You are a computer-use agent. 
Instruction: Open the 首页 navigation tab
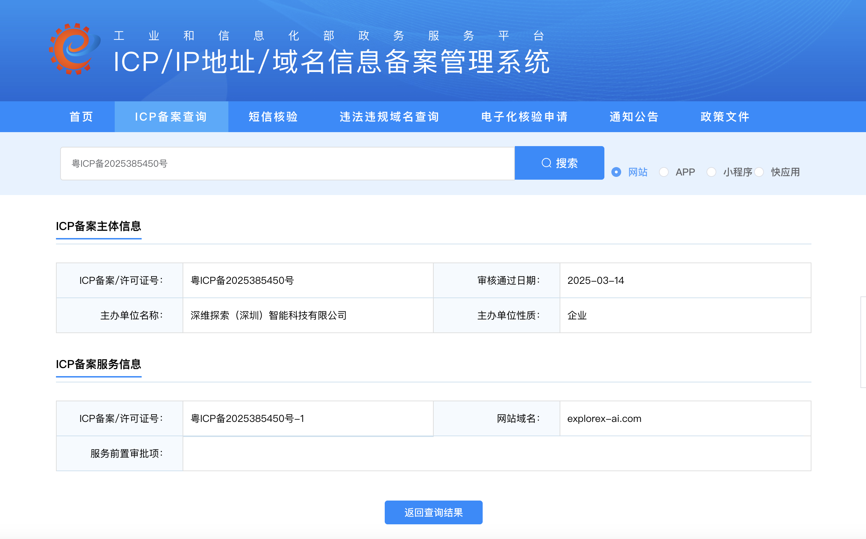81,117
